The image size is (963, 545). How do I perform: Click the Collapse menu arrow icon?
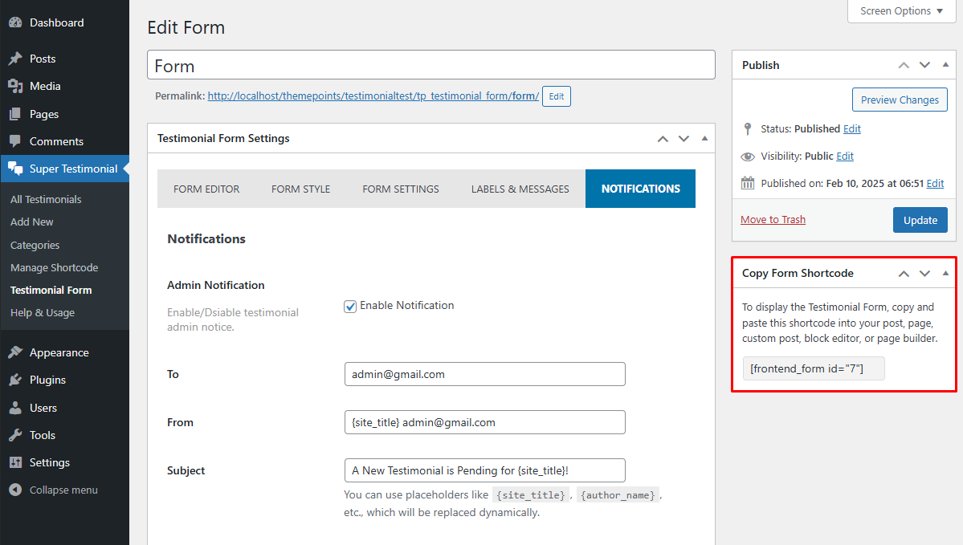[x=15, y=490]
